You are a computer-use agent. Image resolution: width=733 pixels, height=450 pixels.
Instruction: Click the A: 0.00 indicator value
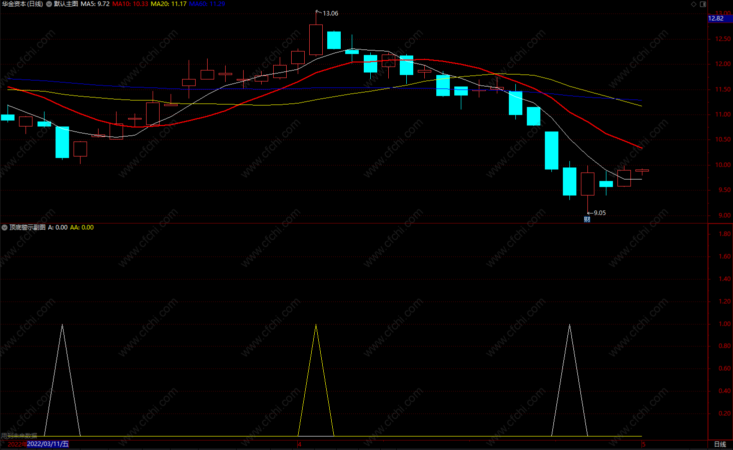coord(58,227)
